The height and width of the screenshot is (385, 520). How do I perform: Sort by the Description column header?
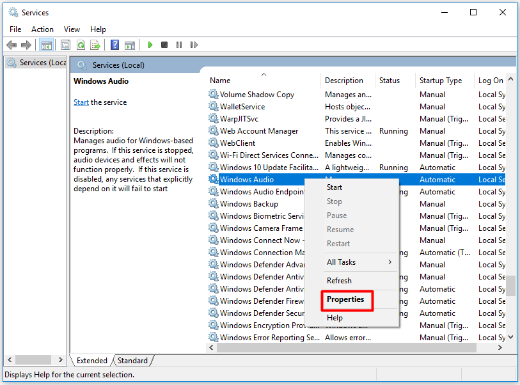pyautogui.click(x=348, y=81)
